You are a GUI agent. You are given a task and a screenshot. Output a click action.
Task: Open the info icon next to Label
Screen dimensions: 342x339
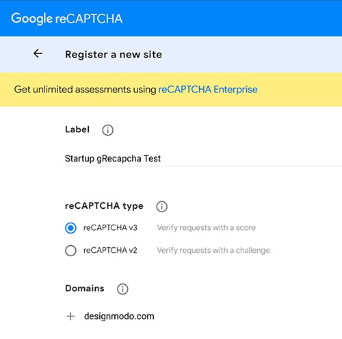coord(107,130)
